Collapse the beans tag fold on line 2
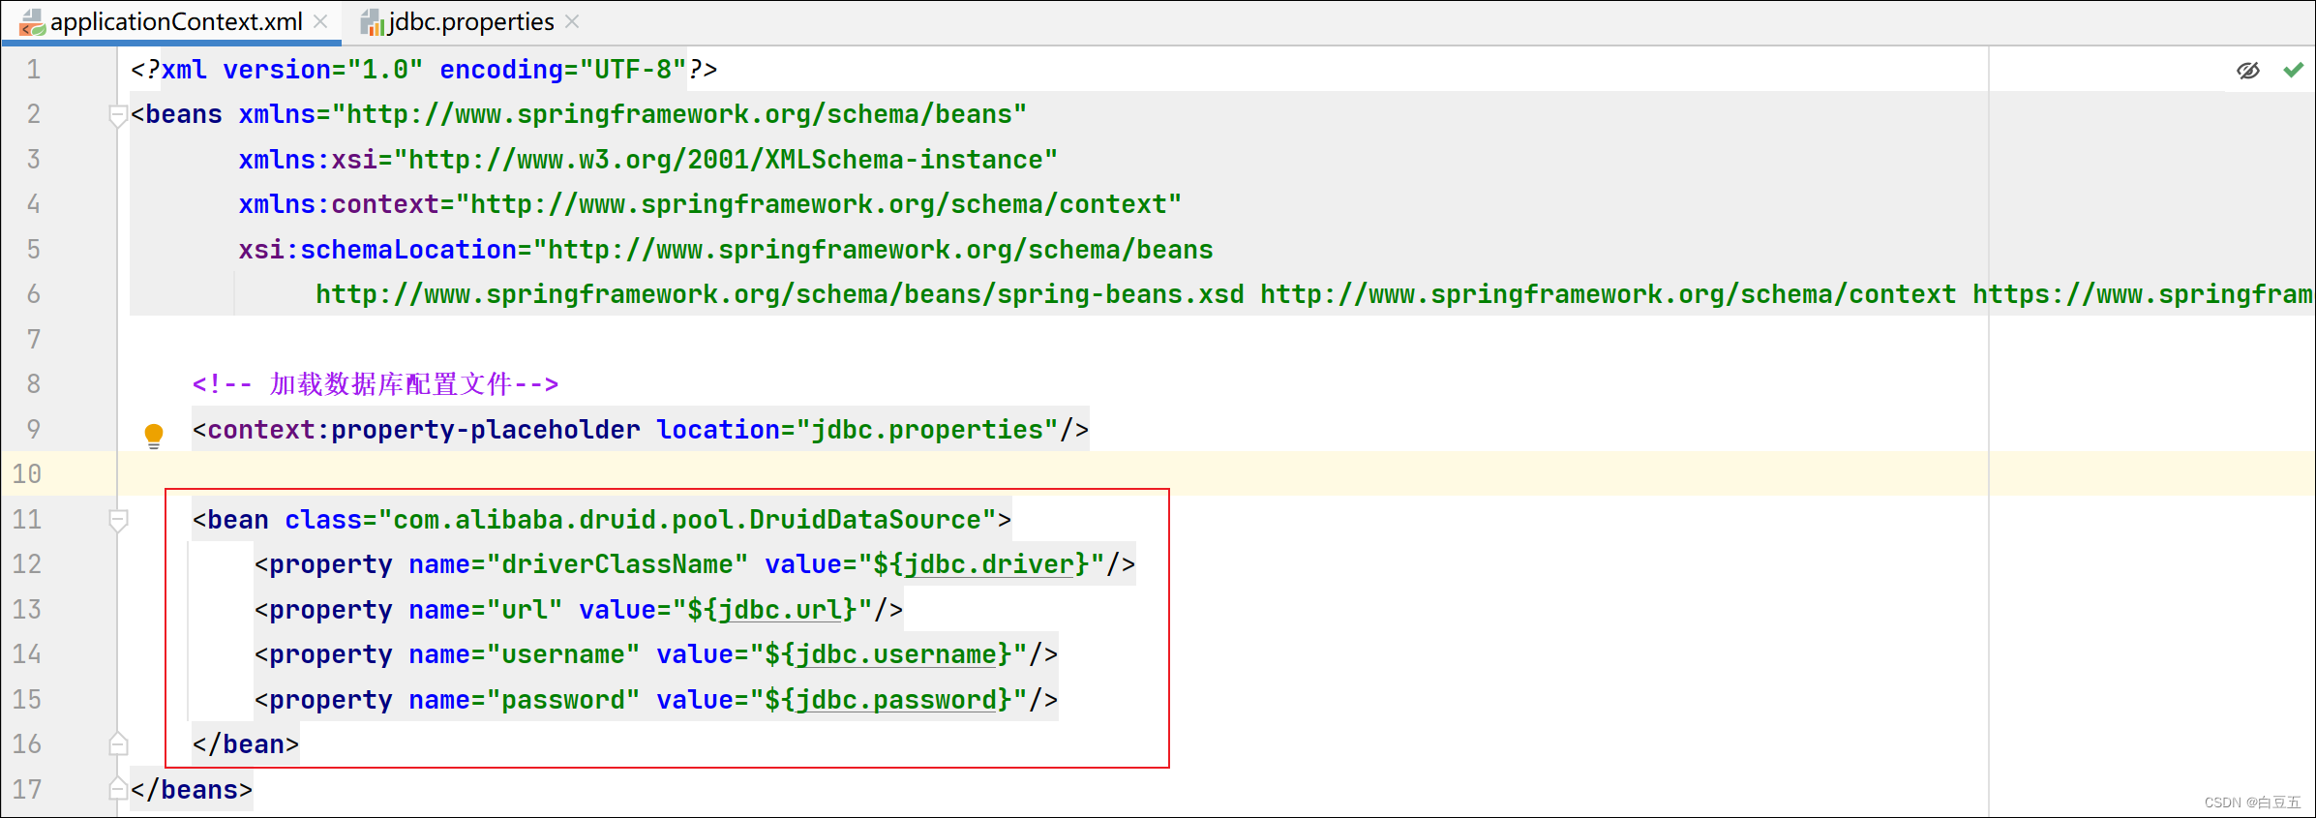2316x818 pixels. pyautogui.click(x=118, y=115)
